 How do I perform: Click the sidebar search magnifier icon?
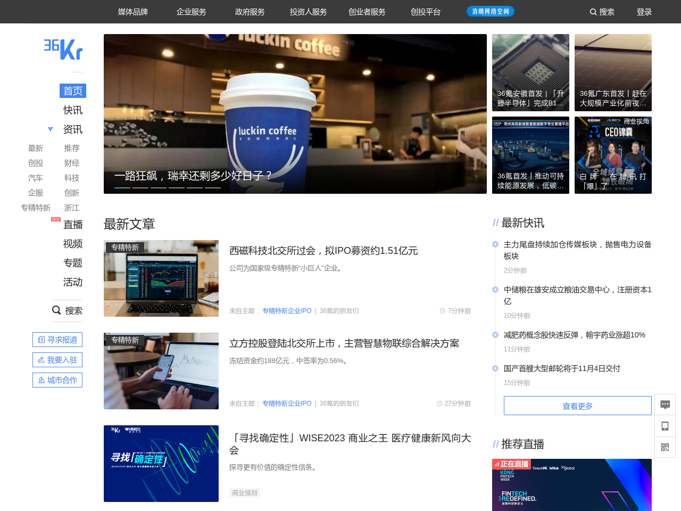click(56, 310)
